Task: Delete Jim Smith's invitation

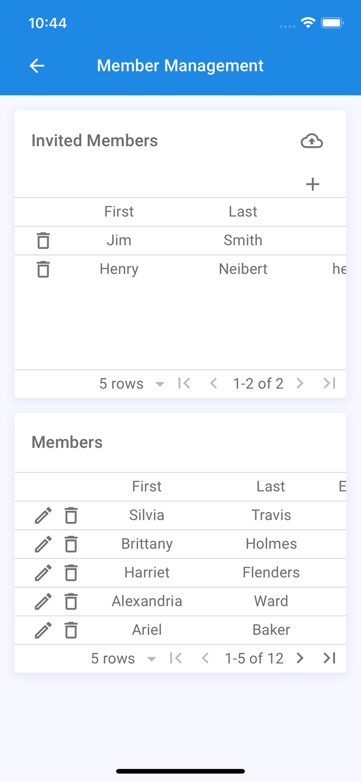Action: tap(43, 240)
